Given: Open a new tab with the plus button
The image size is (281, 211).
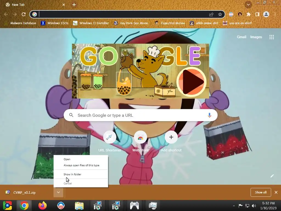Looking at the screenshot, I should pos(74,5).
